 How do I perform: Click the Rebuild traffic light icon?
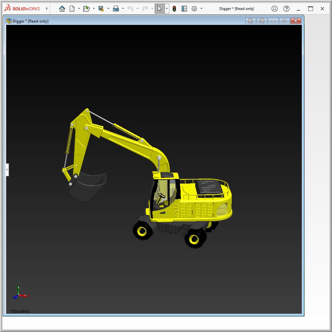click(x=174, y=9)
